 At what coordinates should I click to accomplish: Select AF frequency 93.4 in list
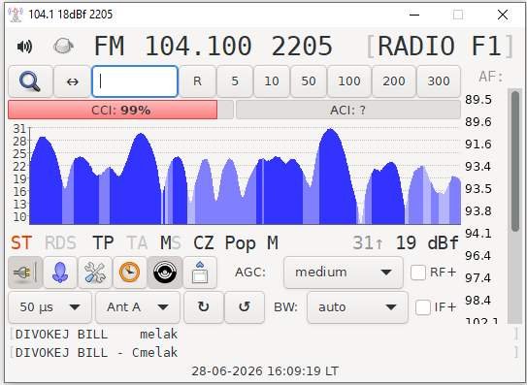478,166
